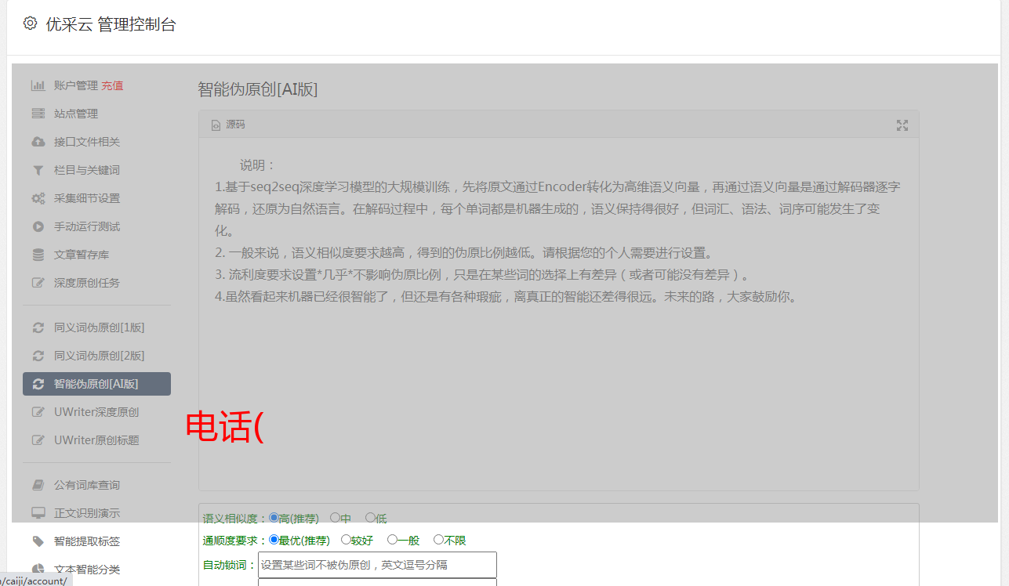The image size is (1009, 586).
Task: Open UWriter深度原创 in the sidebar
Action: click(96, 412)
